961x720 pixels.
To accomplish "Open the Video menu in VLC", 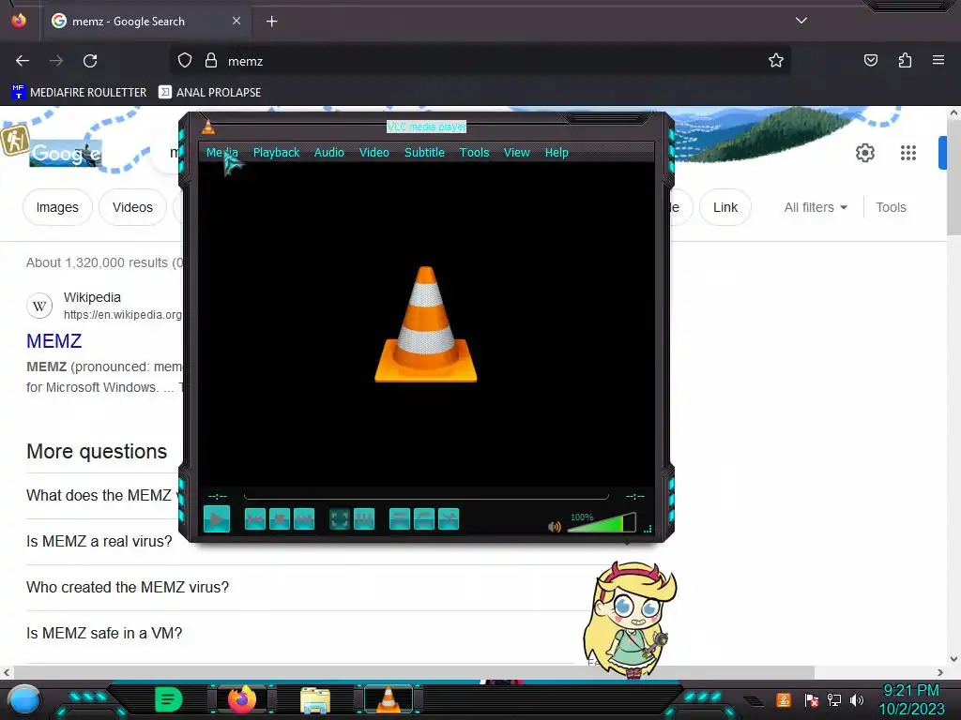I will 374,153.
